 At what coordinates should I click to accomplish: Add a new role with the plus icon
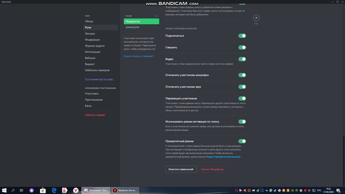click(x=156, y=16)
